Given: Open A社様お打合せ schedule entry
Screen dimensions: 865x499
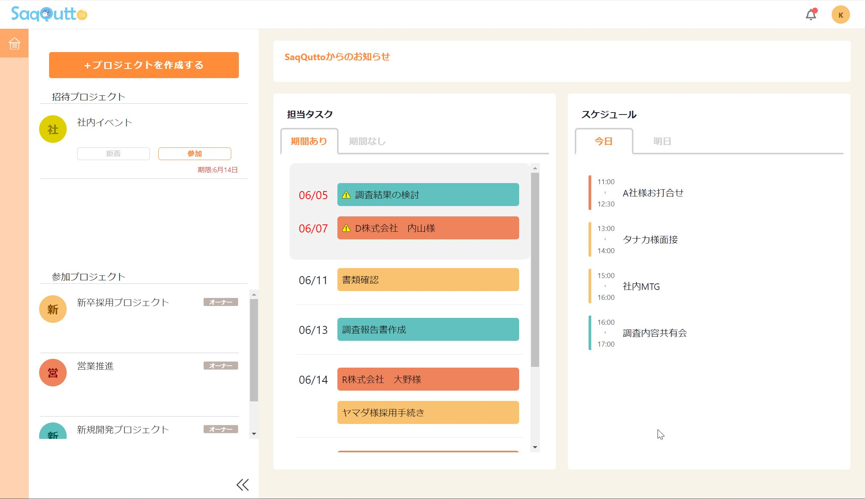Looking at the screenshot, I should click(653, 193).
